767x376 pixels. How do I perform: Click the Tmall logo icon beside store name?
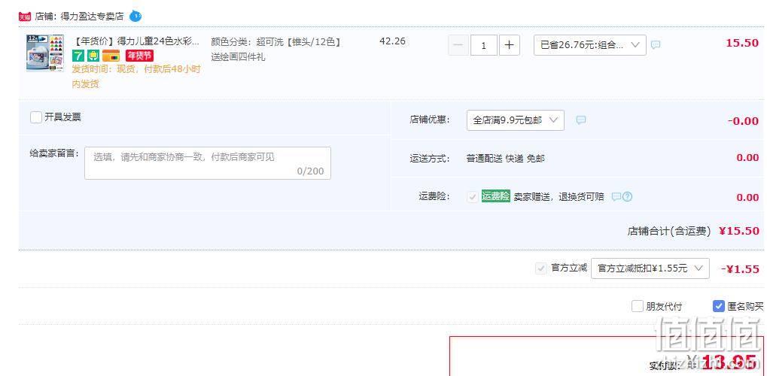coord(24,17)
